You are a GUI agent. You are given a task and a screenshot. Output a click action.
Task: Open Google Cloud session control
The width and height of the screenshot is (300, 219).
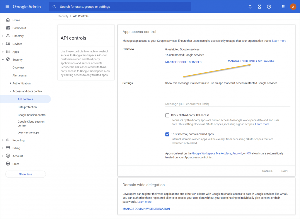[x=31, y=124]
